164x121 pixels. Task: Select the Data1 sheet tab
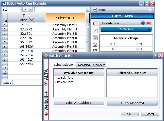[7, 83]
